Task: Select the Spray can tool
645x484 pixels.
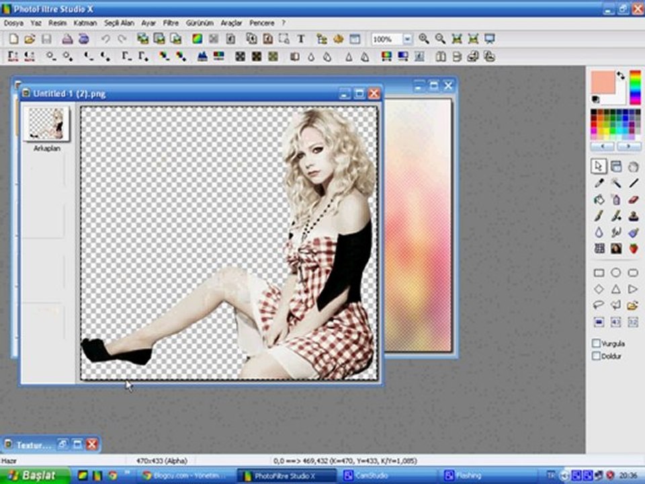Action: pyautogui.click(x=616, y=200)
